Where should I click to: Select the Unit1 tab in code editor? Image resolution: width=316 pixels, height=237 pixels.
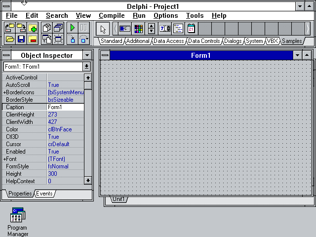(x=118, y=199)
